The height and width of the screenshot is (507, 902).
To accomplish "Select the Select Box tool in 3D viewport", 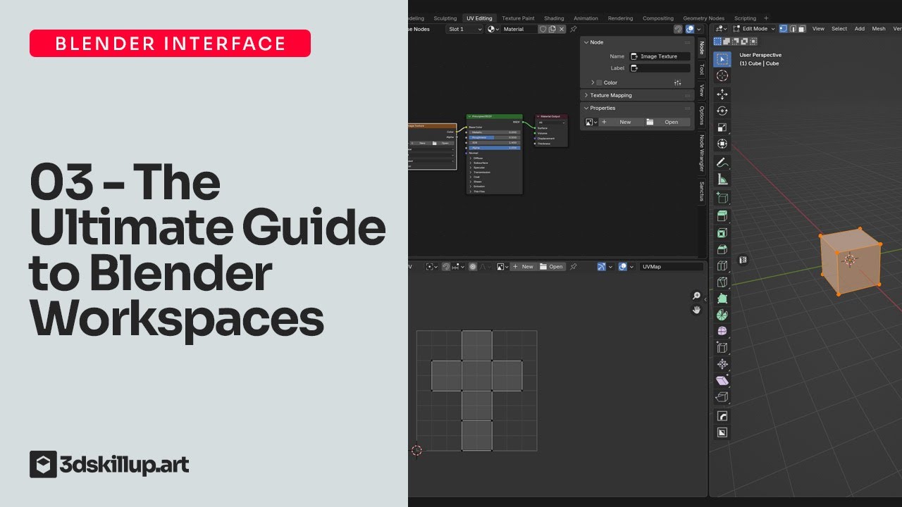I will tap(722, 59).
